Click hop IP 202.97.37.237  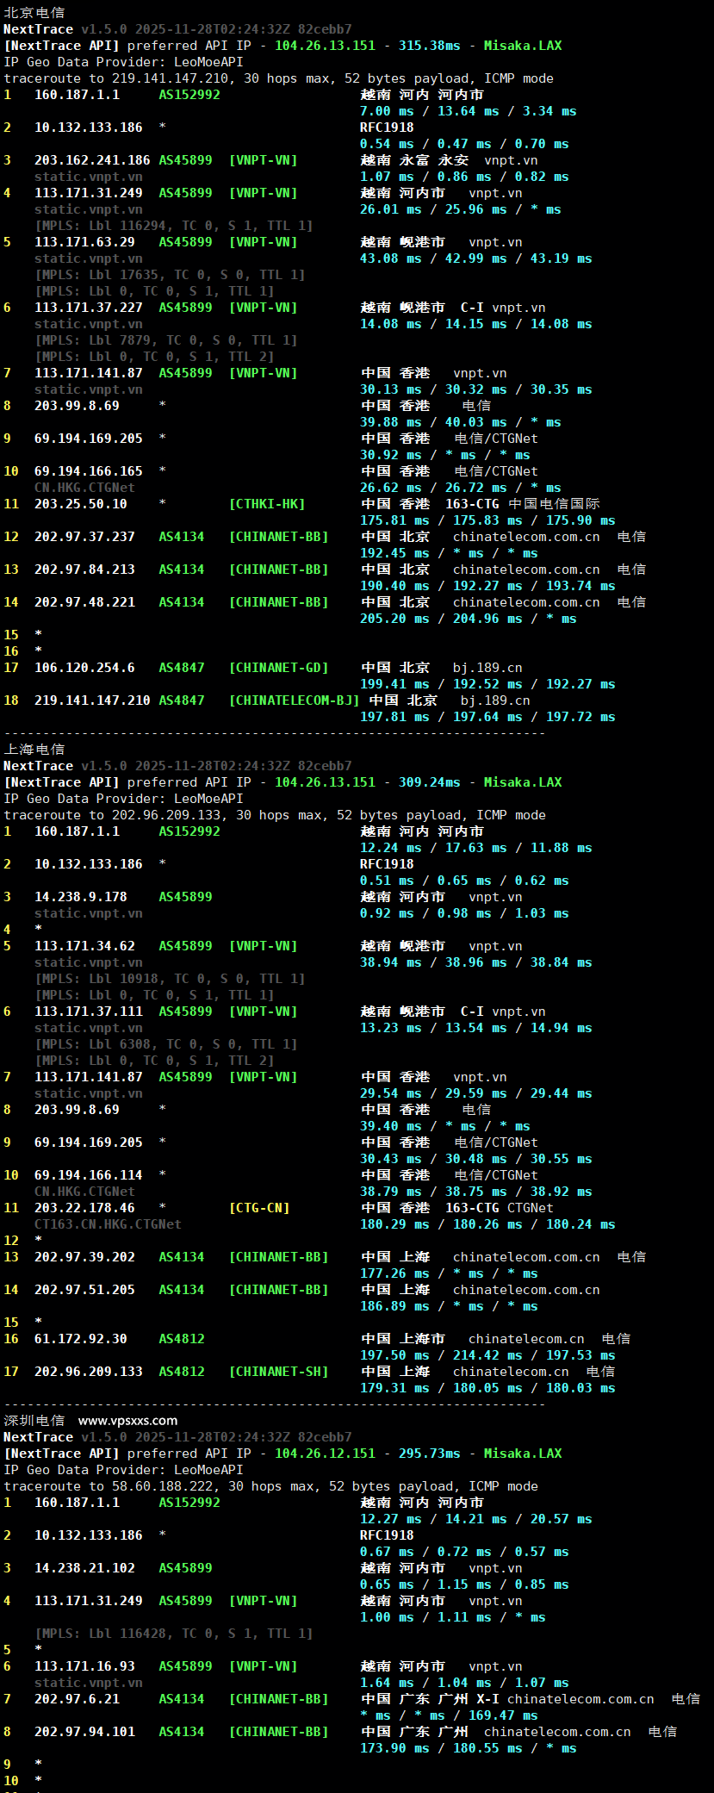click(x=84, y=537)
